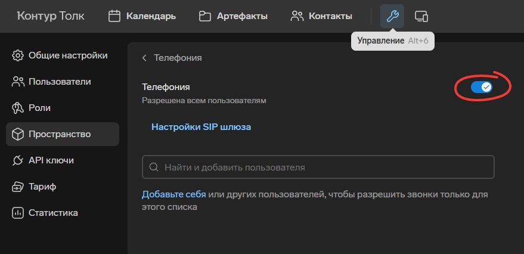Viewport: 524px width, 254px height.
Task: Click the Роли sidebar icon
Action: (x=18, y=108)
